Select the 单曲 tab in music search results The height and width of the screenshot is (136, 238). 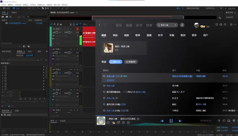[x=115, y=35]
